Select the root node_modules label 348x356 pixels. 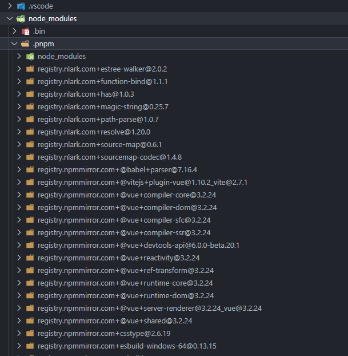pos(53,19)
